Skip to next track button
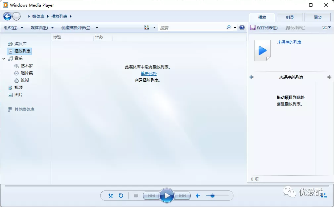Image resolution: width=334 pixels, height=207 pixels. pos(182,195)
